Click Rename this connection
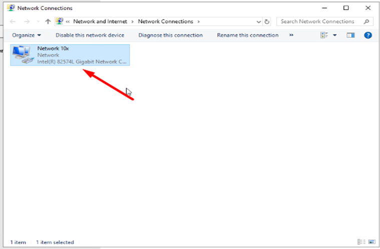Image resolution: width=380 pixels, height=249 pixels. point(247,35)
